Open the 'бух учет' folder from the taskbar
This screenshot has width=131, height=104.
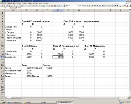tap(31, 103)
